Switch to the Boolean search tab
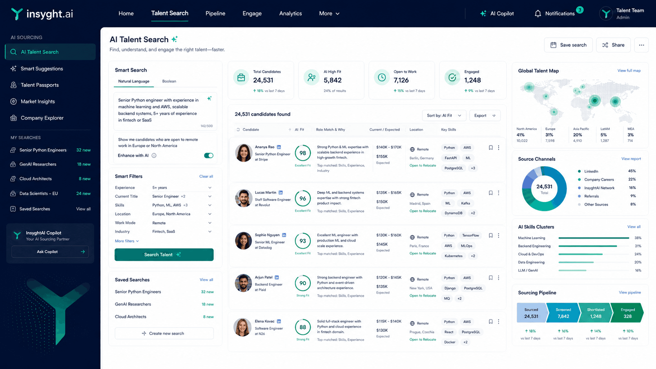 tap(169, 81)
